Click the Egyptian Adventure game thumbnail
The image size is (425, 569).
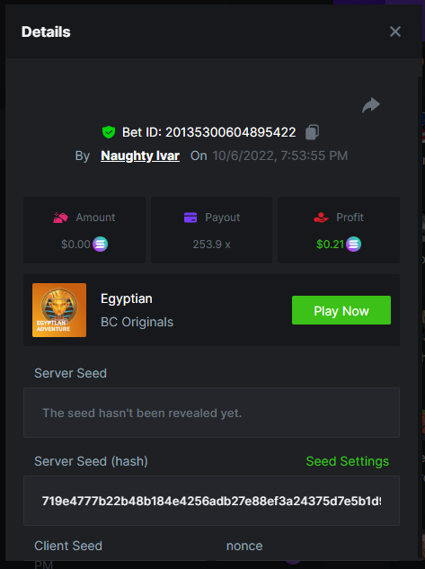[59, 310]
